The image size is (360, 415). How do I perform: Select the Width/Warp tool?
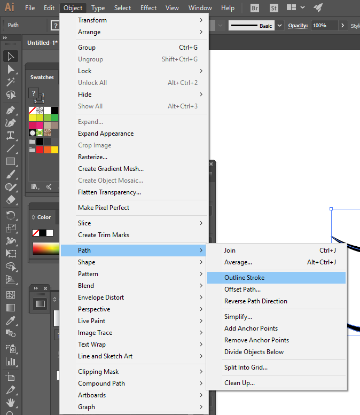pos(11,240)
